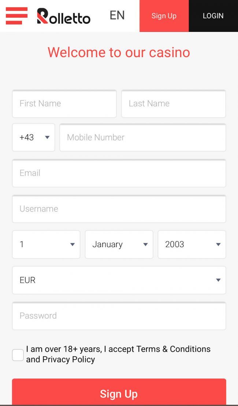
Task: Open the January month dropdown
Action: tap(119, 244)
